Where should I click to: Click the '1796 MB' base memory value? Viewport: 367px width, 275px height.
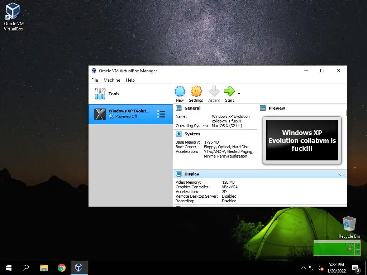pos(211,142)
